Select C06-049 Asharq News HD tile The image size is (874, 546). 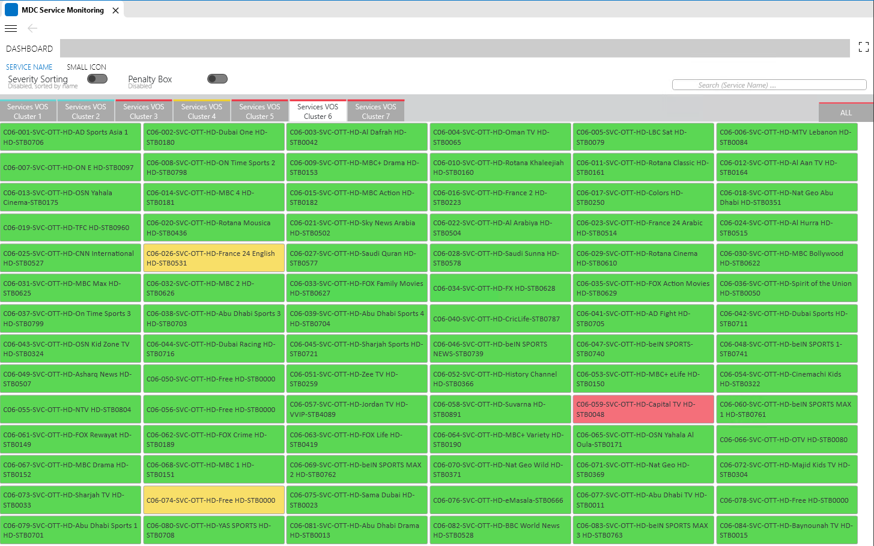tap(70, 379)
